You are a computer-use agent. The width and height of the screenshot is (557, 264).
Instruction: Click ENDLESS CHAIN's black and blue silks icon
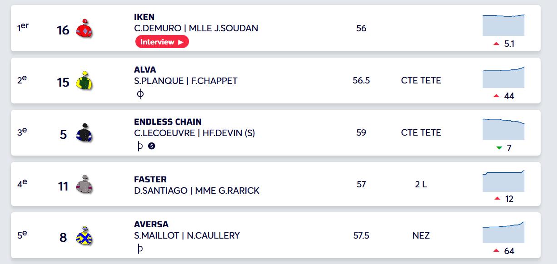coord(85,133)
